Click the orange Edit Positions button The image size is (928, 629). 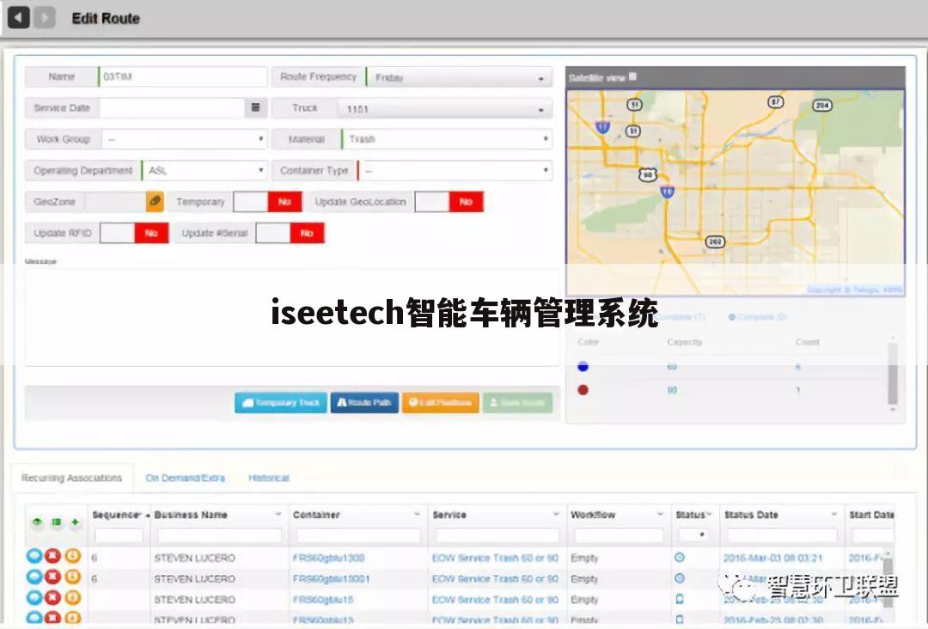tap(441, 402)
